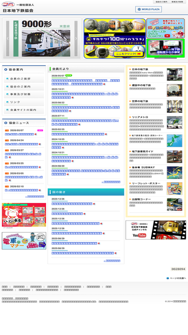The image size is (188, 335).
Task: Open more link under 国の動き list
Action: click(112, 261)
